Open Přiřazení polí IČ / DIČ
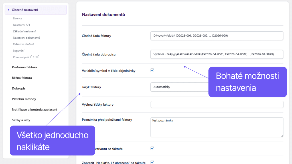Image resolution: width=292 pixels, height=164 pixels. [26, 57]
